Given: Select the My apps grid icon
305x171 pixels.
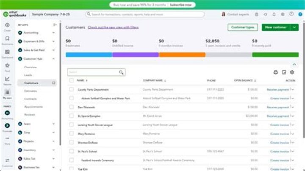Looking at the screenshot, I should [x=7, y=92].
